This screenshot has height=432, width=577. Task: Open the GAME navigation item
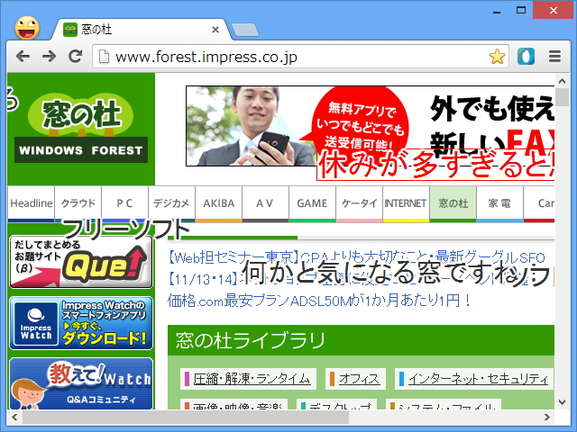click(312, 204)
